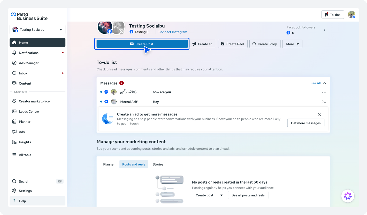Open the purple assistant floating icon
Image resolution: width=367 pixels, height=215 pixels.
tap(348, 196)
